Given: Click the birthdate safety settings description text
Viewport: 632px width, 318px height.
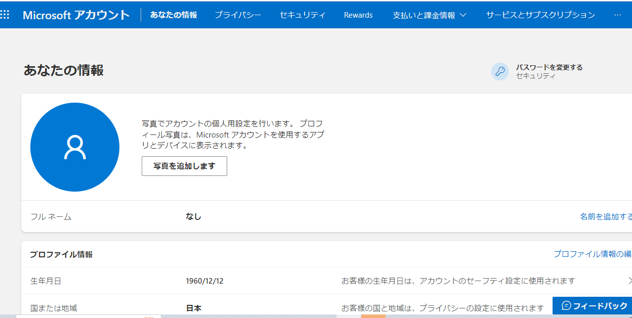Looking at the screenshot, I should (x=458, y=281).
